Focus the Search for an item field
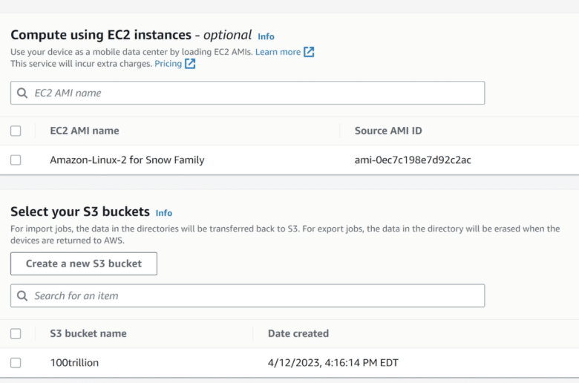The width and height of the screenshot is (579, 383). pyautogui.click(x=247, y=296)
